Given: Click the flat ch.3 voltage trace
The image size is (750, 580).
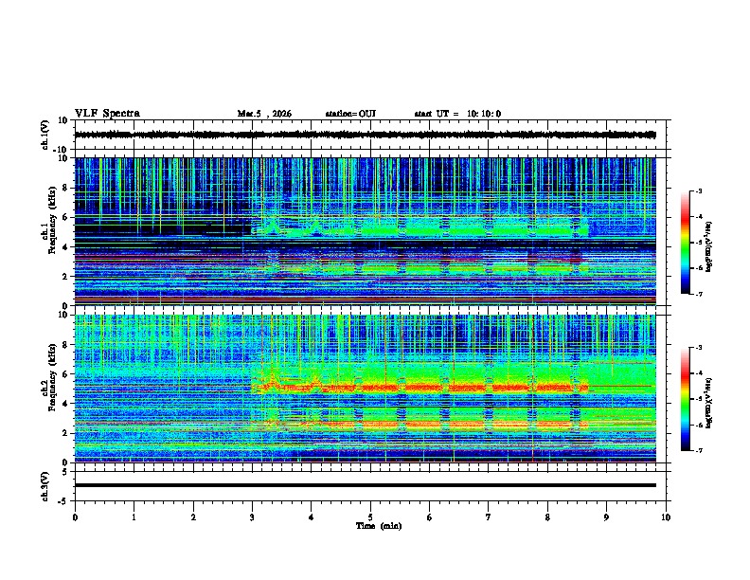Looking at the screenshot, I should point(365,485).
